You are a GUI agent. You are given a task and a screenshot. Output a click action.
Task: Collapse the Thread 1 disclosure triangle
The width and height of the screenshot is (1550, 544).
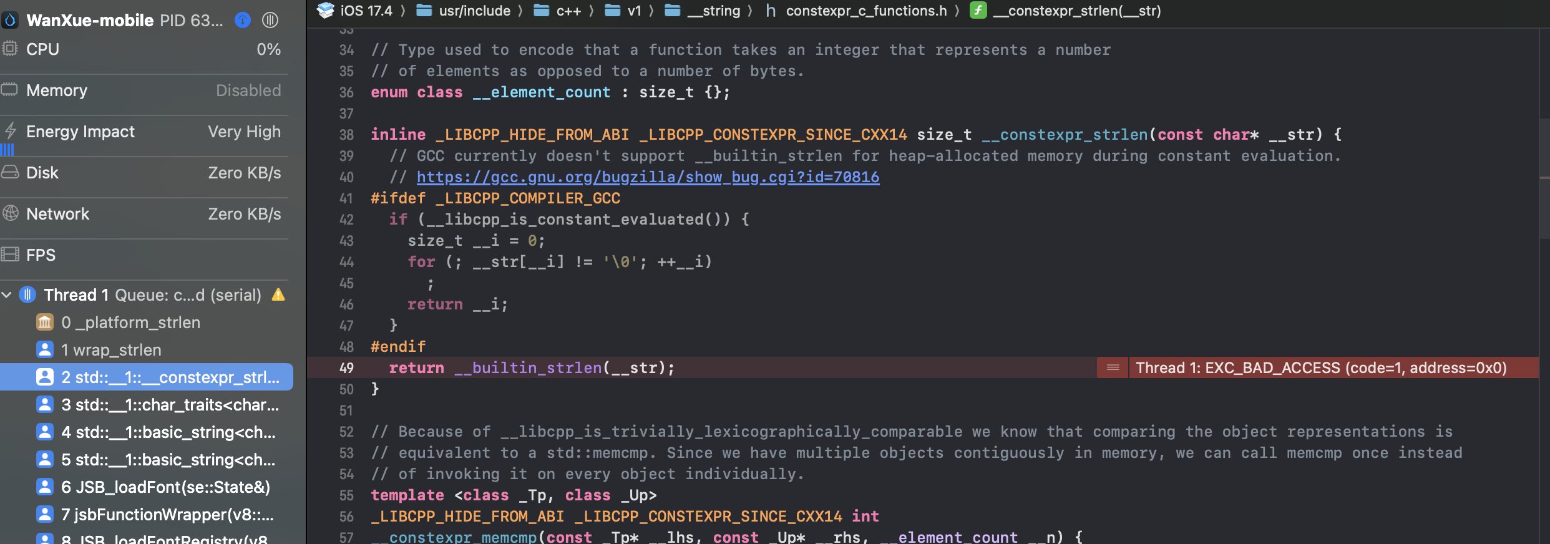[7, 294]
